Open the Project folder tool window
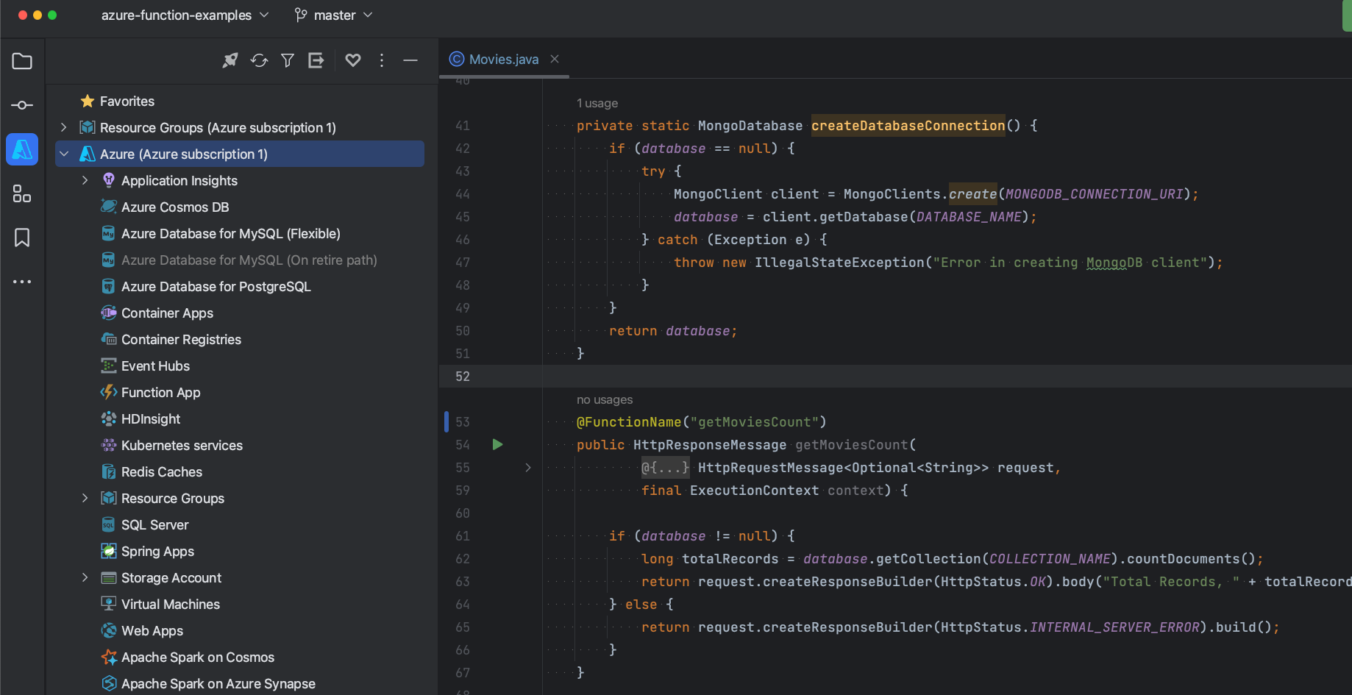 [x=22, y=61]
